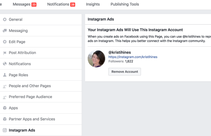Click the Instagram Ads panel heading
211x136 pixels.
[101, 19]
